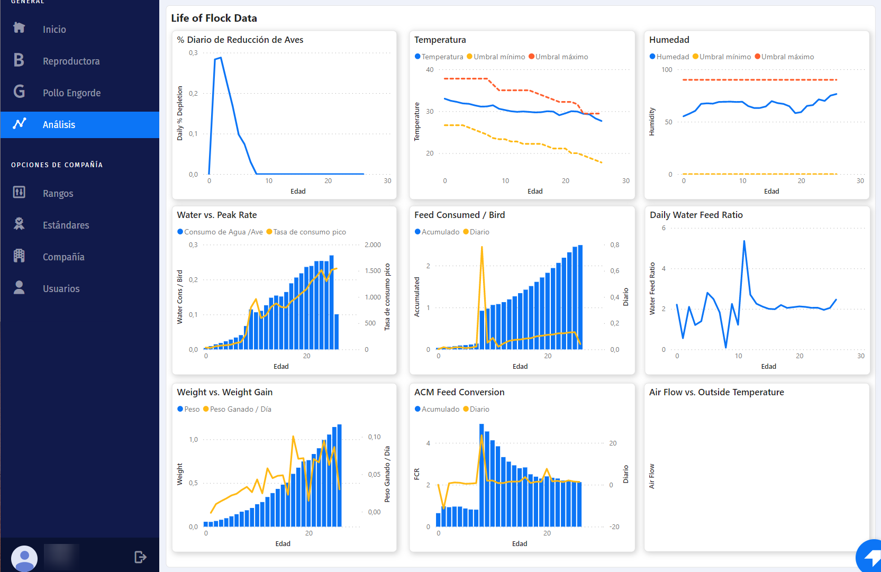Click the ACM Feed Conversion title
881x572 pixels.
pos(459,392)
